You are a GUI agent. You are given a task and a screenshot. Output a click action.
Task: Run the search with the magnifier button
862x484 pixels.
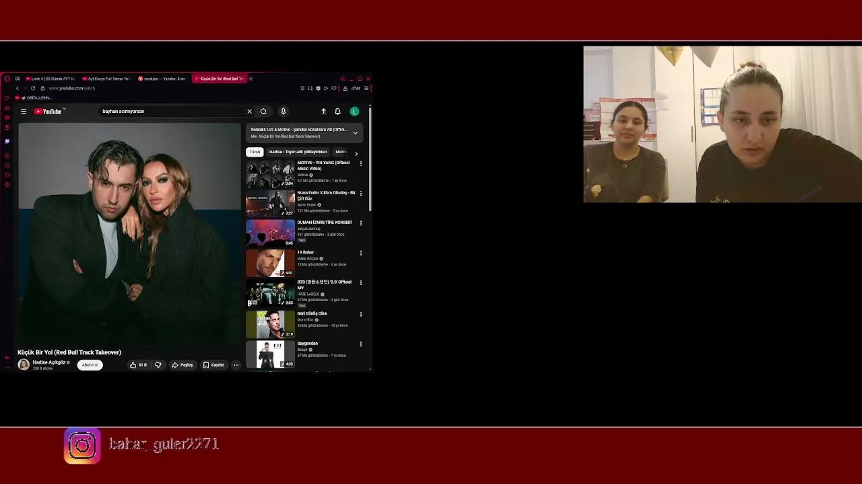pyautogui.click(x=263, y=112)
